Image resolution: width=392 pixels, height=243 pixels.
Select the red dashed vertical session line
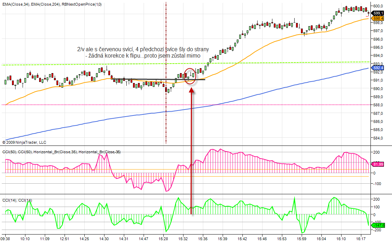tap(166, 73)
